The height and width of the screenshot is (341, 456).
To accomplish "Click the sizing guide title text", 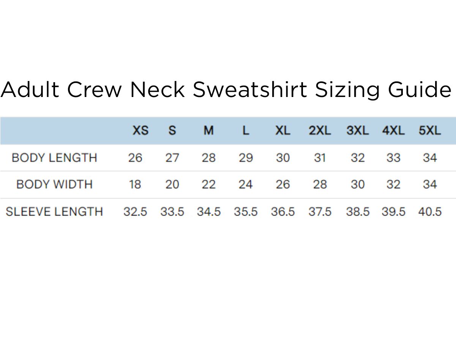I will [x=226, y=90].
